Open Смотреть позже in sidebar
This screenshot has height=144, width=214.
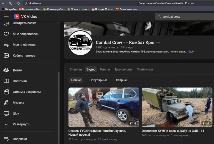pyautogui.click(x=24, y=23)
